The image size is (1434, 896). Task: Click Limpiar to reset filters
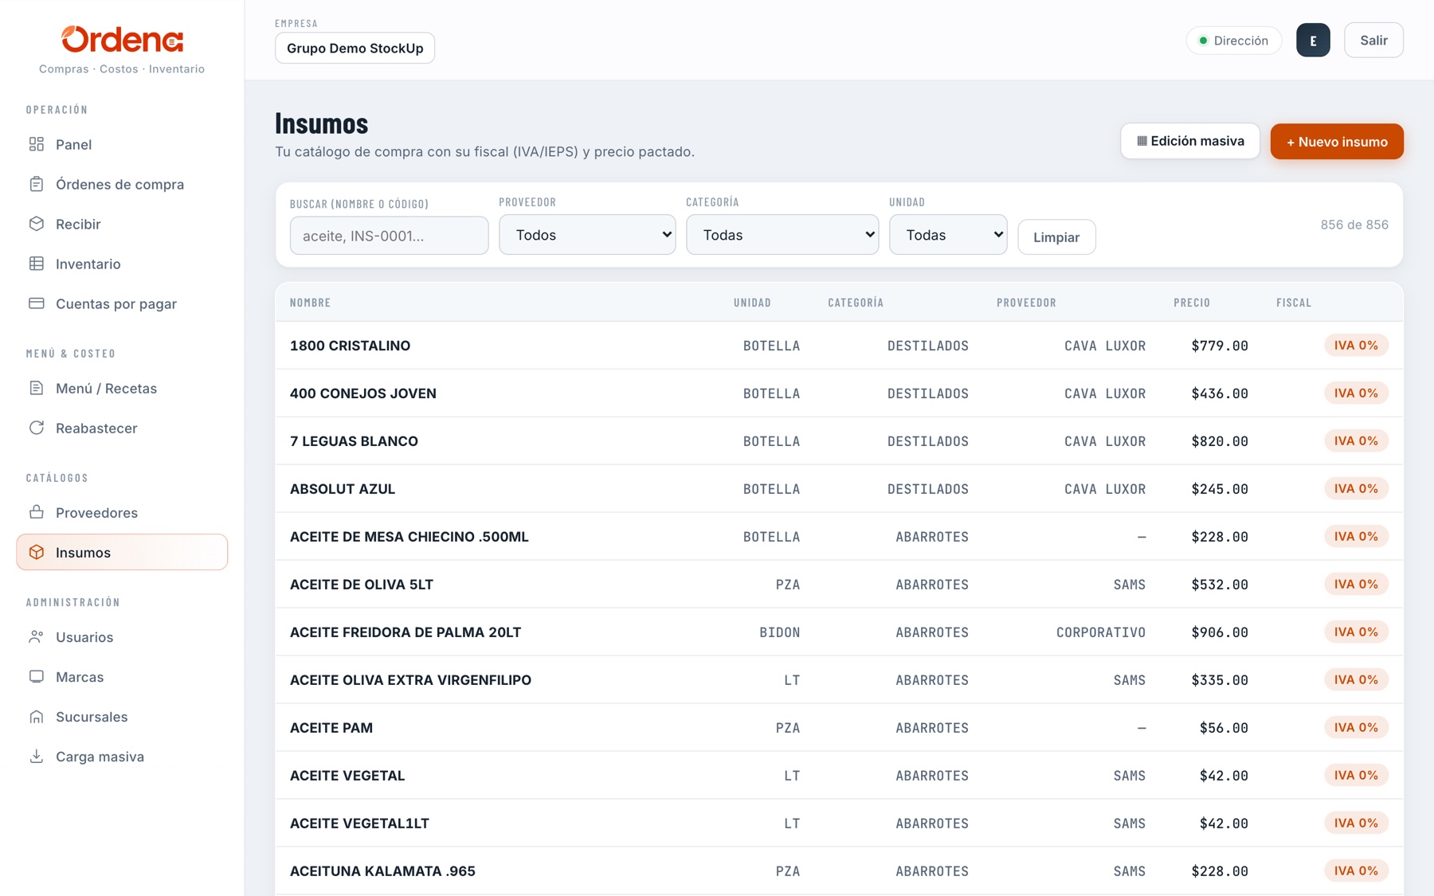click(1056, 237)
